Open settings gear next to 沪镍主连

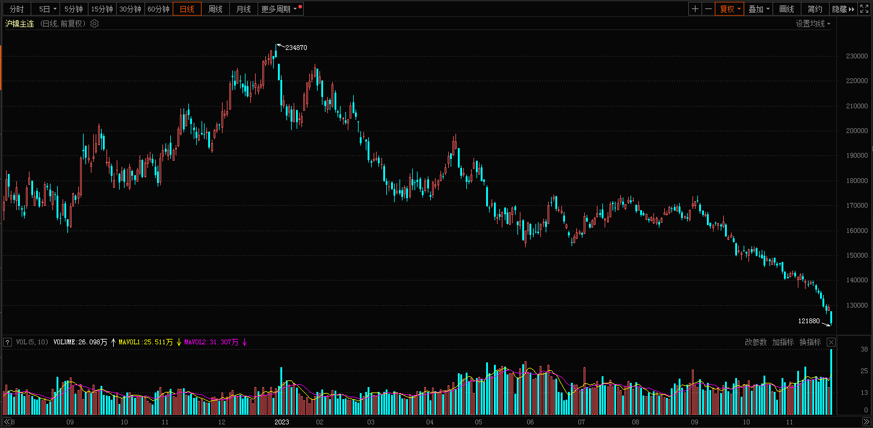(x=94, y=23)
